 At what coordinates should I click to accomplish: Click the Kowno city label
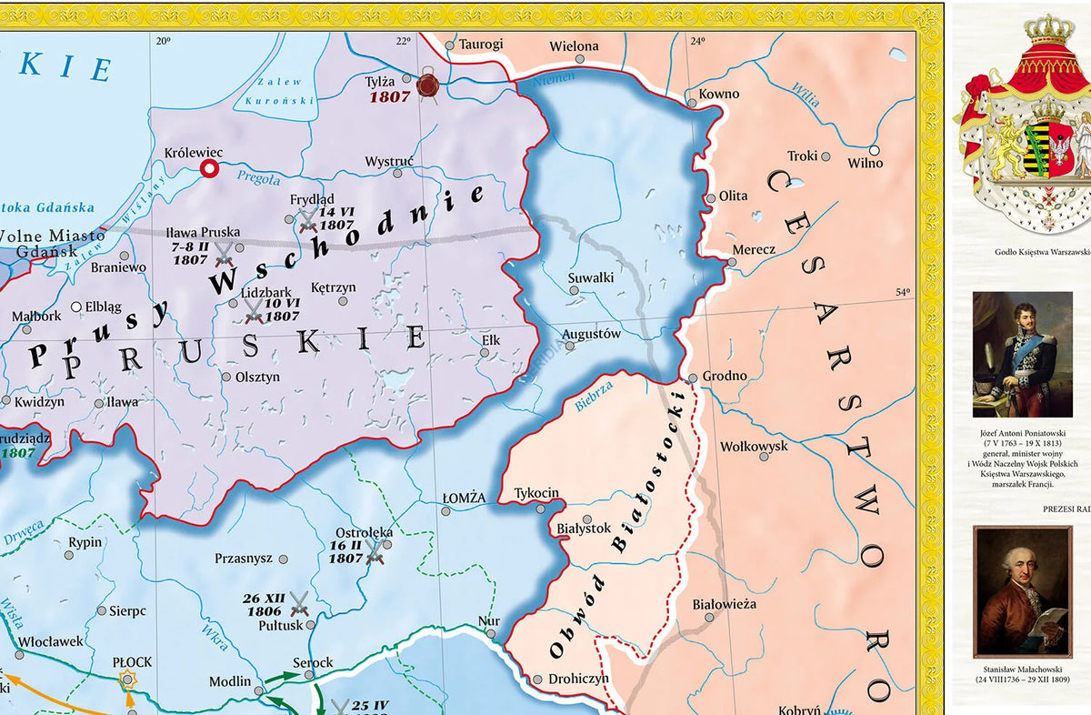(x=719, y=94)
